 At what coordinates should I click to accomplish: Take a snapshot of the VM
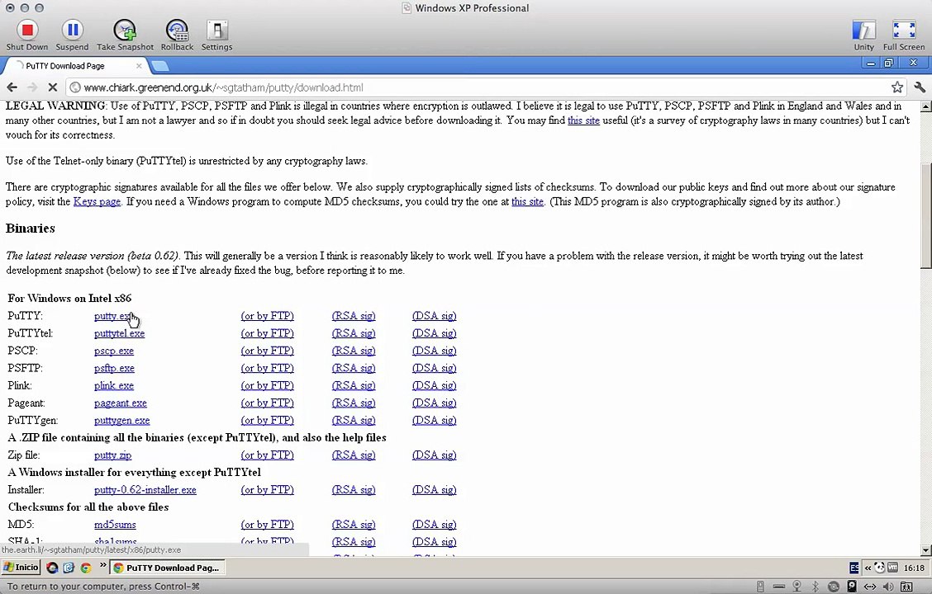(125, 35)
